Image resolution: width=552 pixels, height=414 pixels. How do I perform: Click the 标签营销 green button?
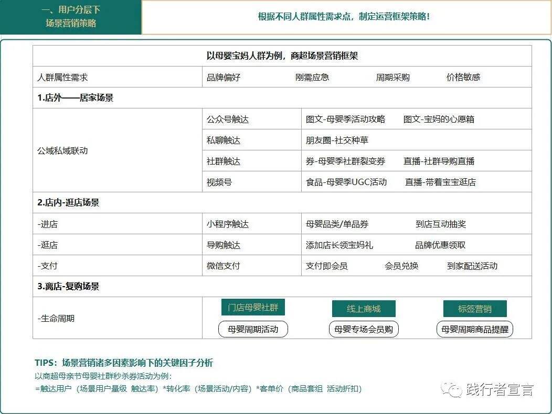pyautogui.click(x=475, y=309)
